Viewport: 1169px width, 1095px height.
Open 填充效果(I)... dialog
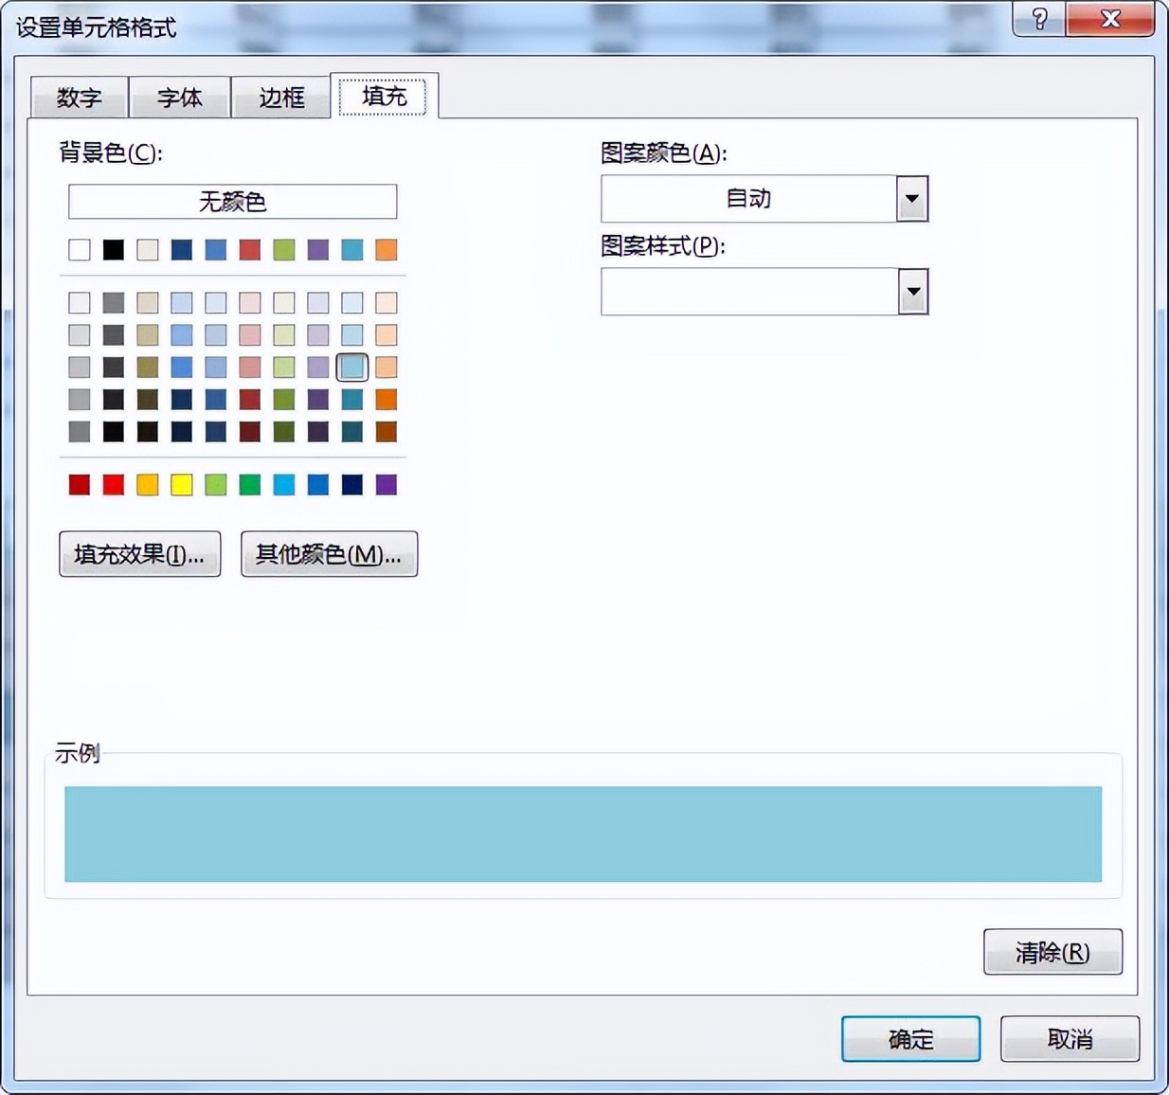click(140, 554)
